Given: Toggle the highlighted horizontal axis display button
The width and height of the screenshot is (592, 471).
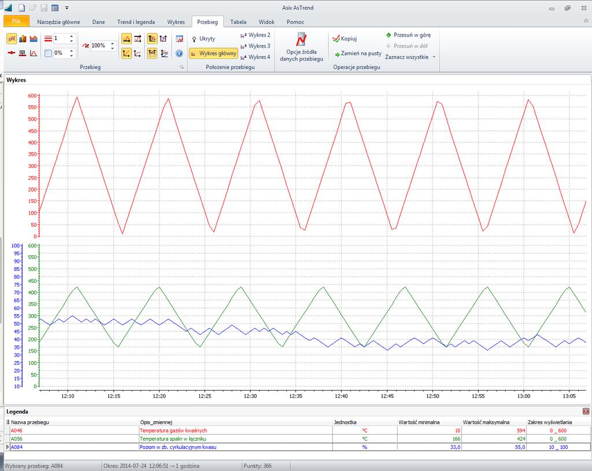Looking at the screenshot, I should point(127,39).
